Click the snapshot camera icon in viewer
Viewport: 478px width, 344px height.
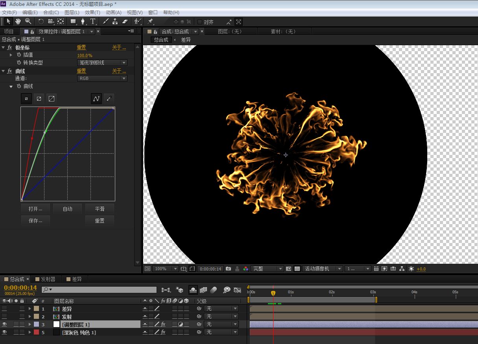[x=228, y=269]
